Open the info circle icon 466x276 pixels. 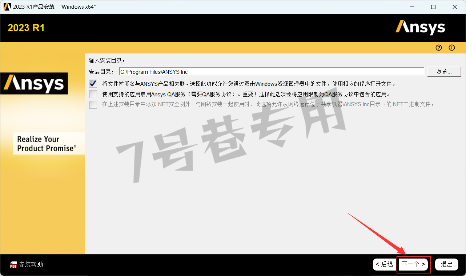click(x=452, y=48)
